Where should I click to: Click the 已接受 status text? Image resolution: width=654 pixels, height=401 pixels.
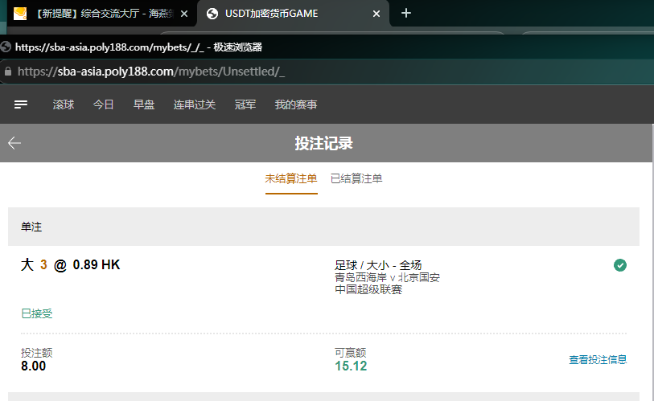(x=37, y=313)
